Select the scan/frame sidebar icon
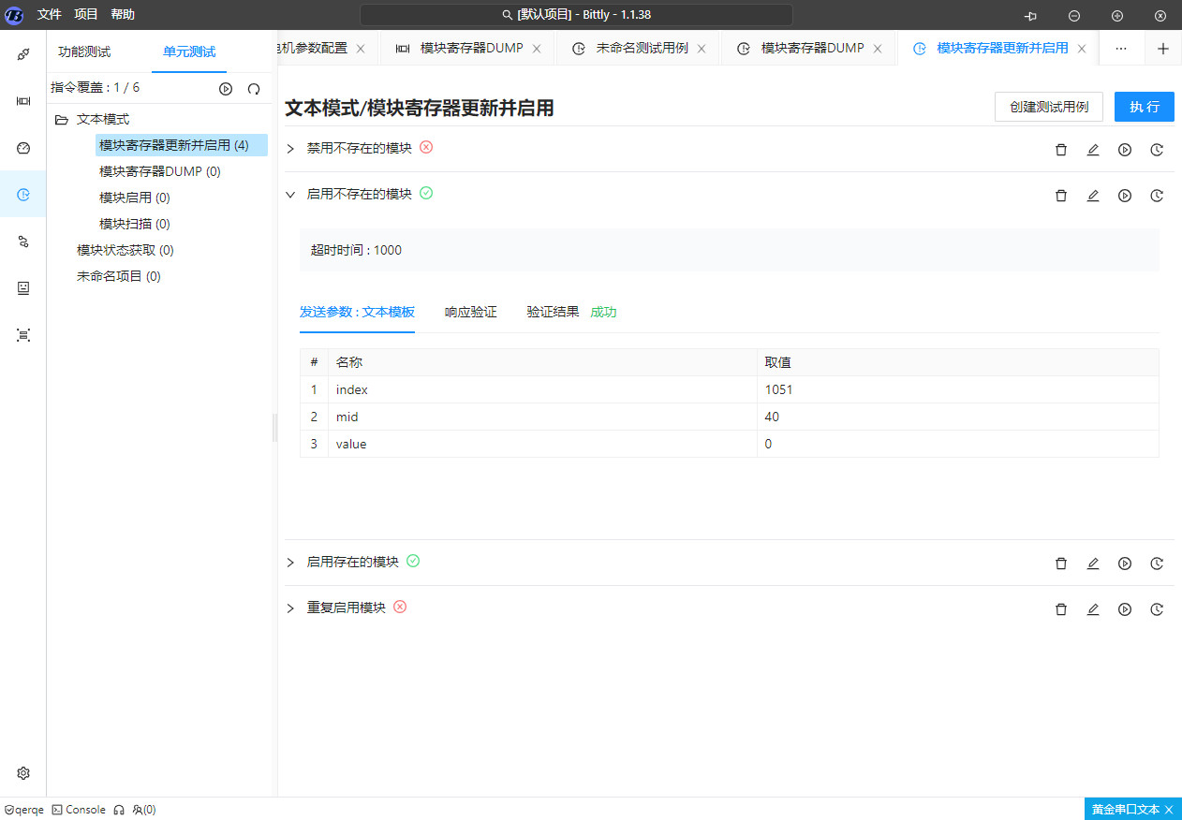This screenshot has width=1182, height=820. tap(22, 334)
